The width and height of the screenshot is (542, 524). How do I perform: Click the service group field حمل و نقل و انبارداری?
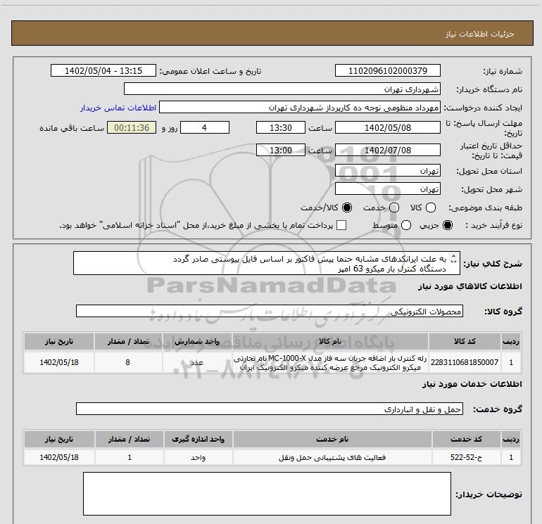(270, 409)
